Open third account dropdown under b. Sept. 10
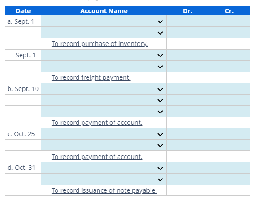The width and height of the screenshot is (260, 200). click(x=104, y=112)
